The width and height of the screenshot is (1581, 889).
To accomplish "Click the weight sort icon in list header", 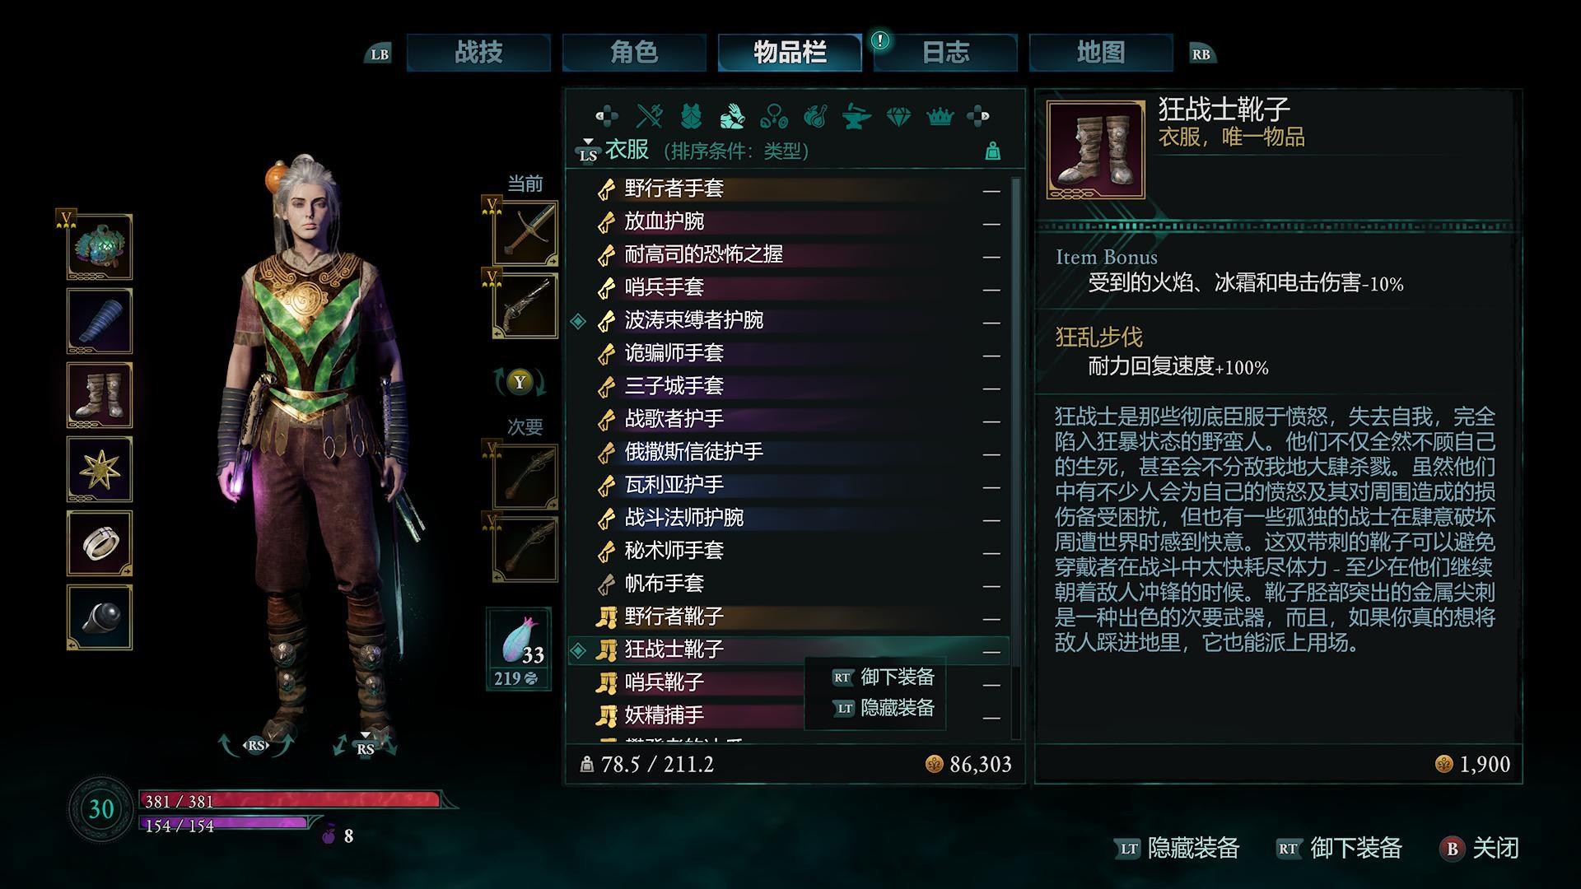I will (993, 151).
